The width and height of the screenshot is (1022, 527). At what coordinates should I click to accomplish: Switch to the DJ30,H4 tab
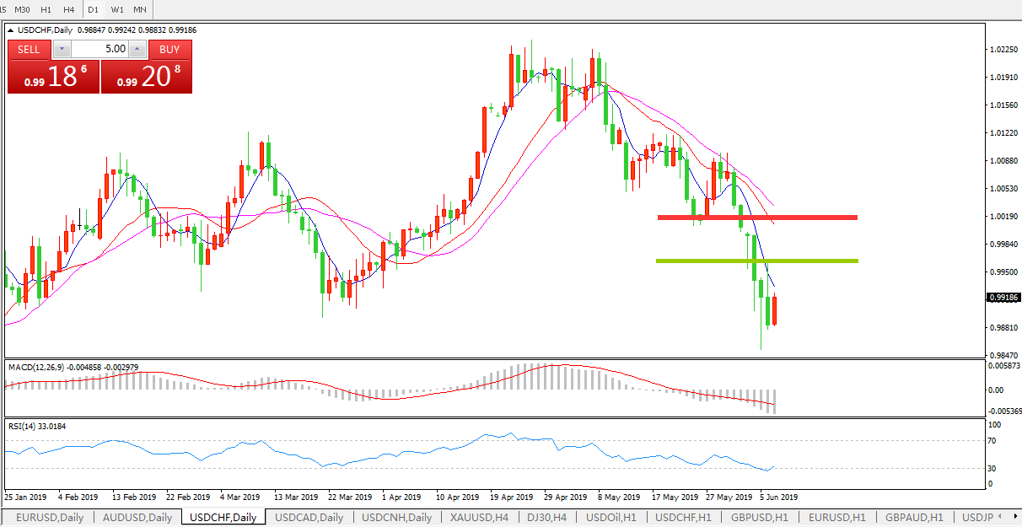tap(547, 518)
